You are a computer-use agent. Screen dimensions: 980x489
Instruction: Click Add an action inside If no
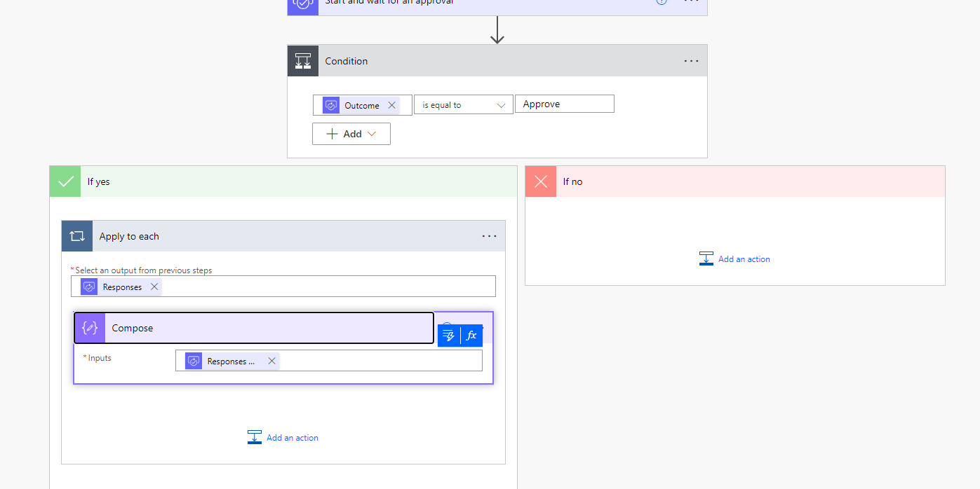[734, 259]
